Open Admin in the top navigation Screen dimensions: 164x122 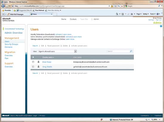pos(96,19)
